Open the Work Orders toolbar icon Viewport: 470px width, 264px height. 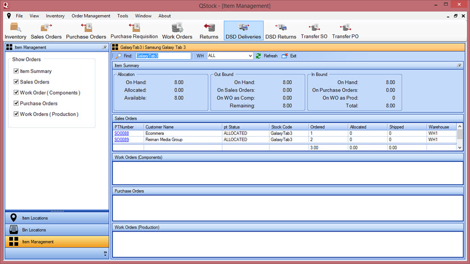point(177,30)
